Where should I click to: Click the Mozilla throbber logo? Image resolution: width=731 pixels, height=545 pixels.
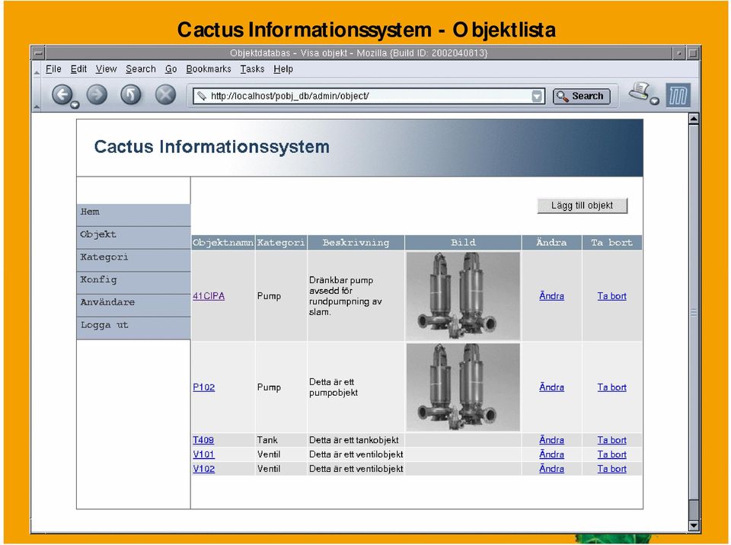coord(678,95)
